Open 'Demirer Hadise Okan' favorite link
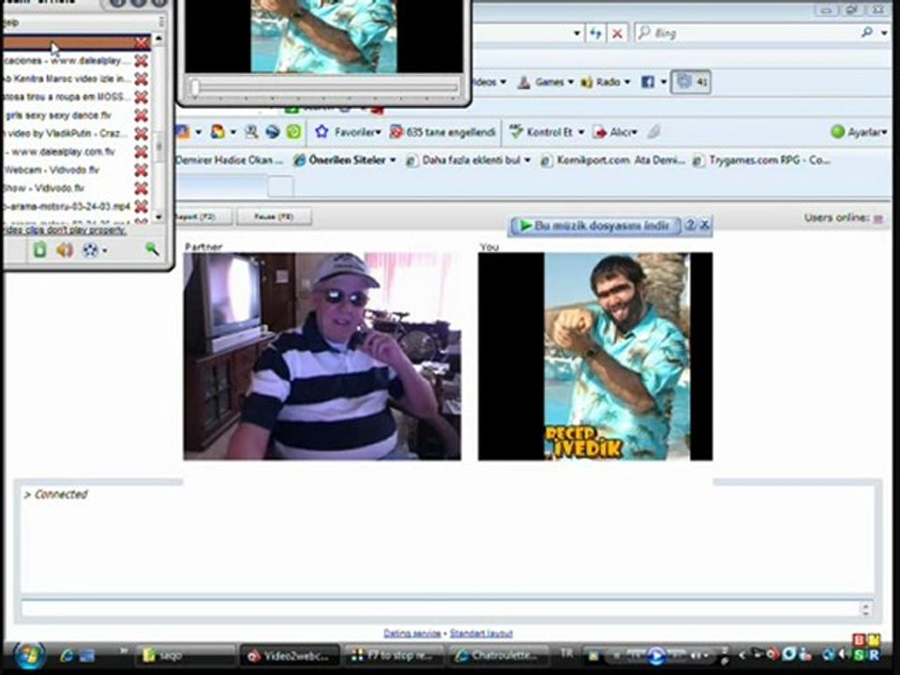 [230, 160]
